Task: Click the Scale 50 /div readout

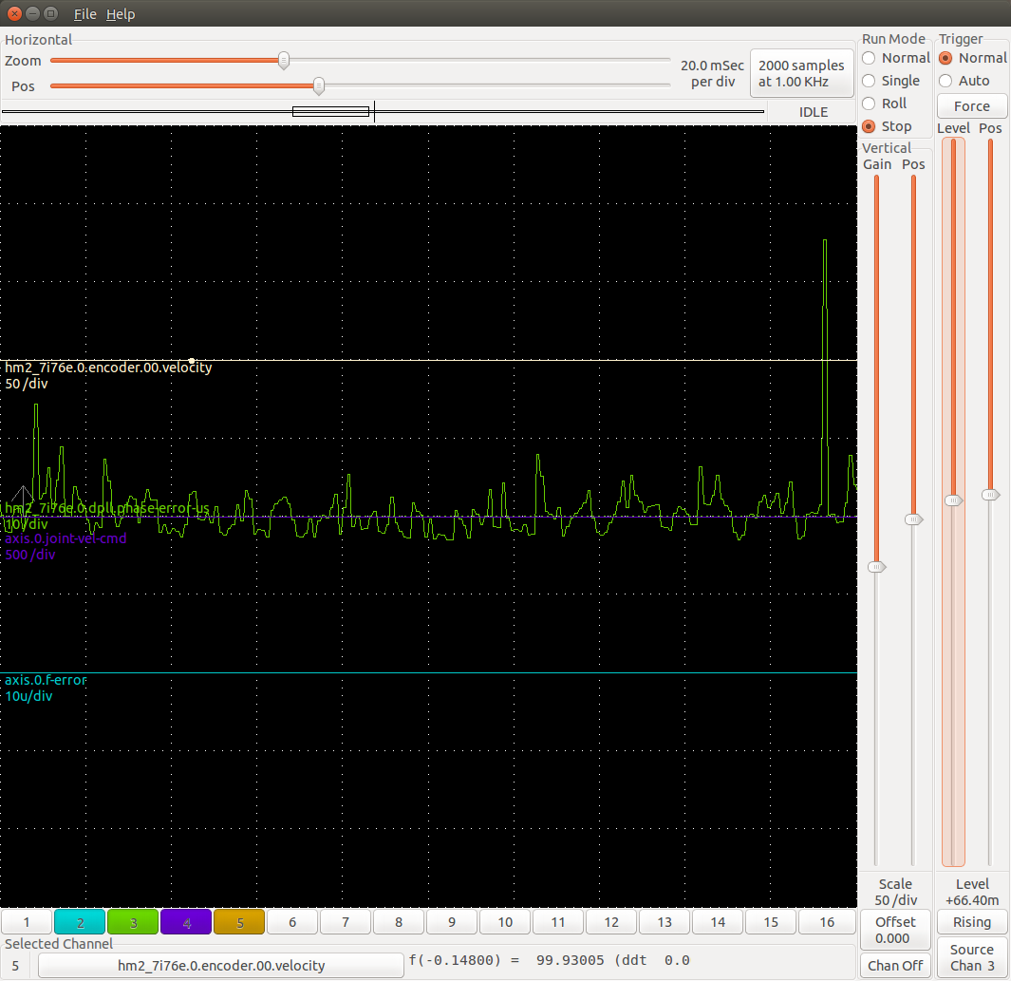Action: [895, 892]
